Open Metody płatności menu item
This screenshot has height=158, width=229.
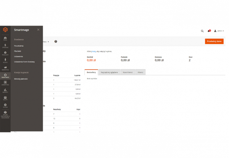(21, 79)
